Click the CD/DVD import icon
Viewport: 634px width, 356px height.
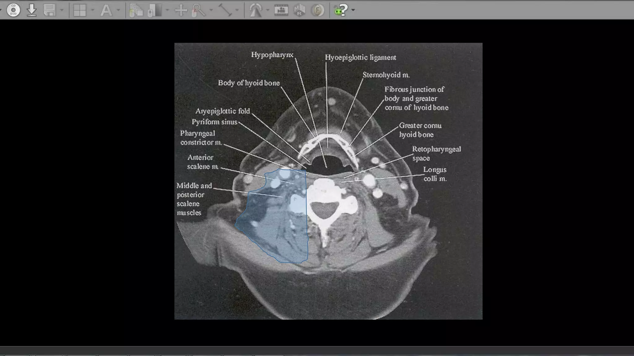tap(13, 10)
